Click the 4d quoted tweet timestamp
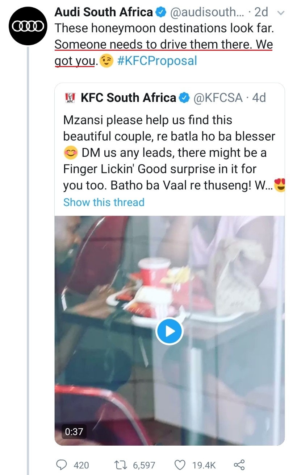The width and height of the screenshot is (293, 475). pos(259,98)
